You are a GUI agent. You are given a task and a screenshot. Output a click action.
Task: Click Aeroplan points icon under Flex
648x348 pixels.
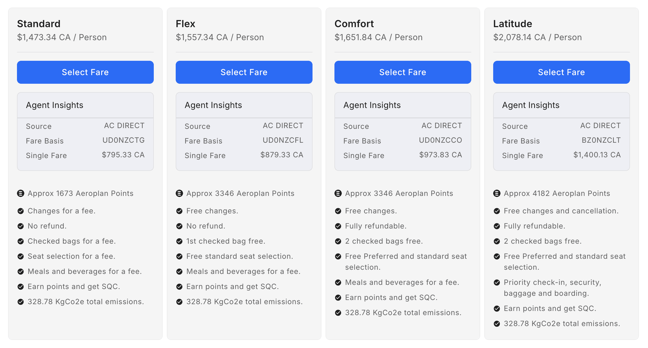[179, 193]
